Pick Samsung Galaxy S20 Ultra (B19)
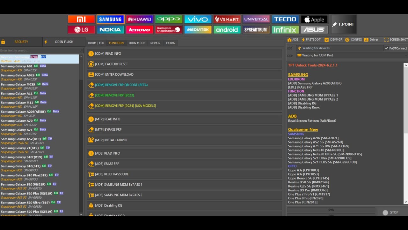Image resolution: width=408 pixels, height=230 pixels. click(39, 204)
